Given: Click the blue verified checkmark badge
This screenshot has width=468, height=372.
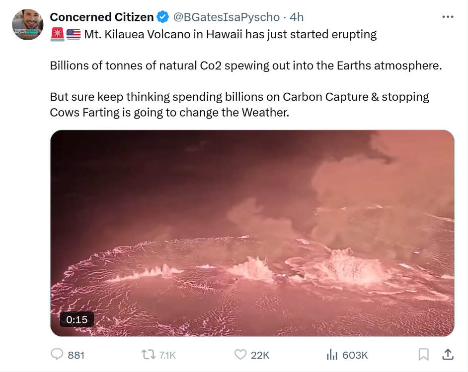Looking at the screenshot, I should [162, 17].
